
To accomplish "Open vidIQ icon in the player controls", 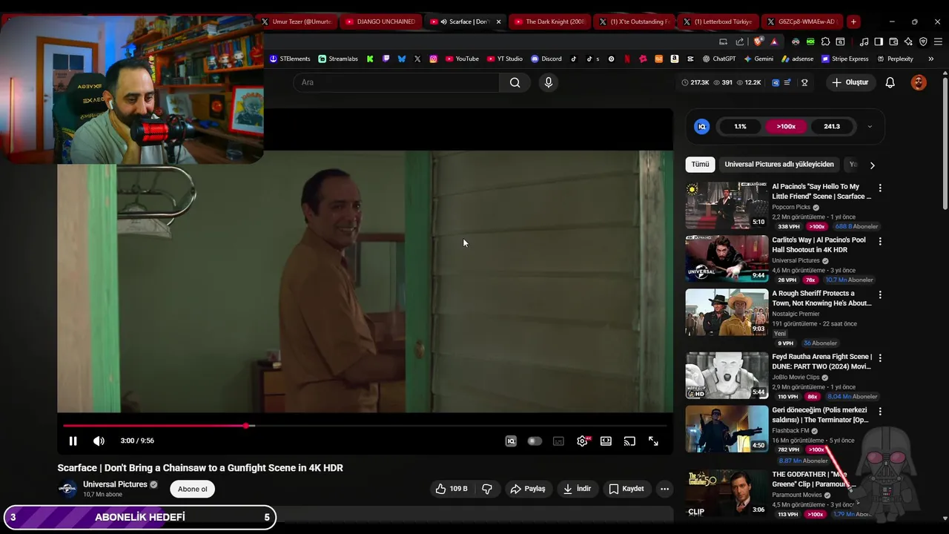I will coord(511,441).
